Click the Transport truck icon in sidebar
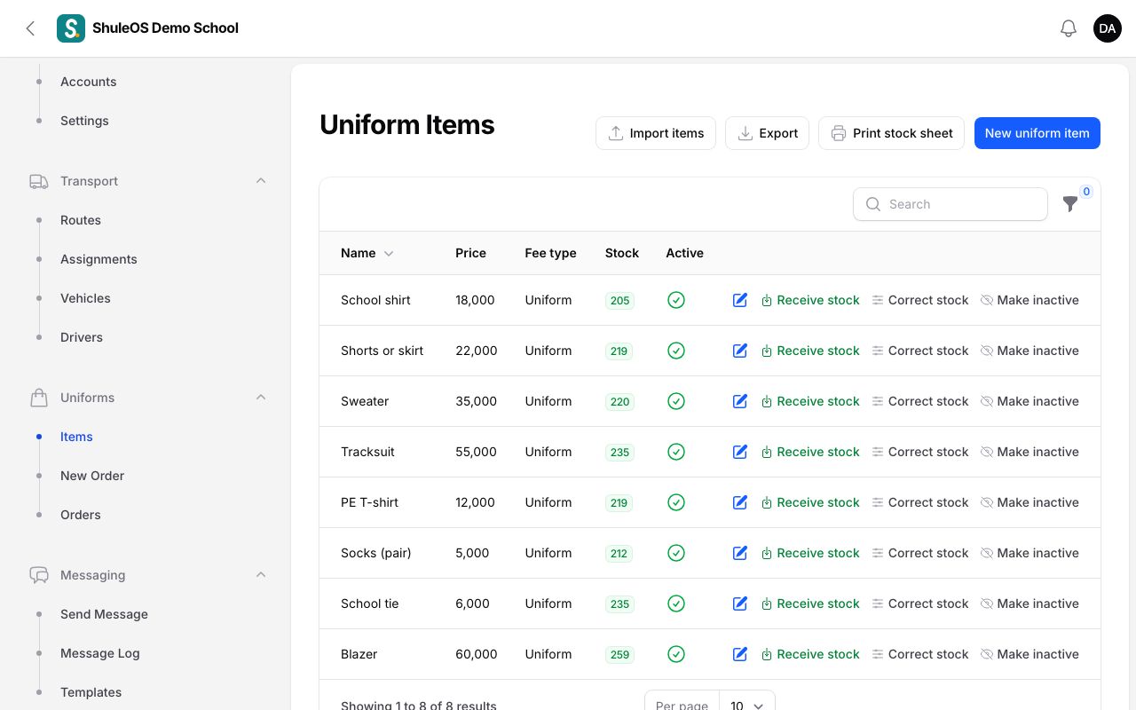 pyautogui.click(x=39, y=181)
